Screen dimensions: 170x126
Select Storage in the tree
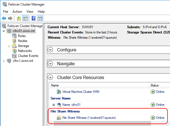(23, 46)
